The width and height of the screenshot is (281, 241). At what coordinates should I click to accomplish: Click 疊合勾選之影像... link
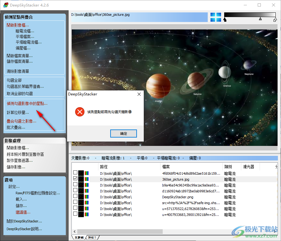pyautogui.click(x=21, y=121)
